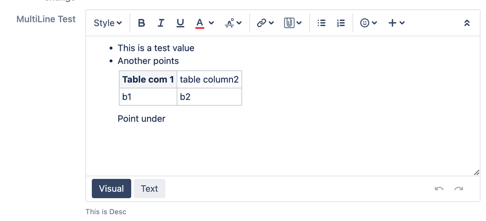Apply the red text color

pyautogui.click(x=199, y=23)
